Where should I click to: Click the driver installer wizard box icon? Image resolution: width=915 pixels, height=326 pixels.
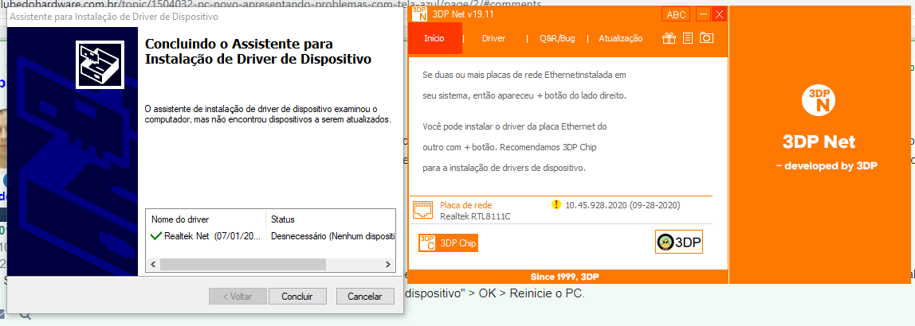tap(100, 64)
